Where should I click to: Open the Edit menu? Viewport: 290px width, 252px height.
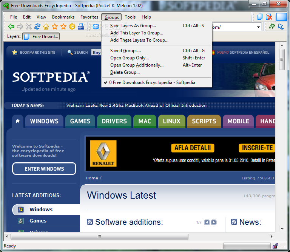(27, 17)
